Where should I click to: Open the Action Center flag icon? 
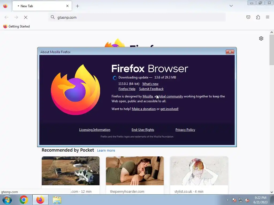[234, 200]
